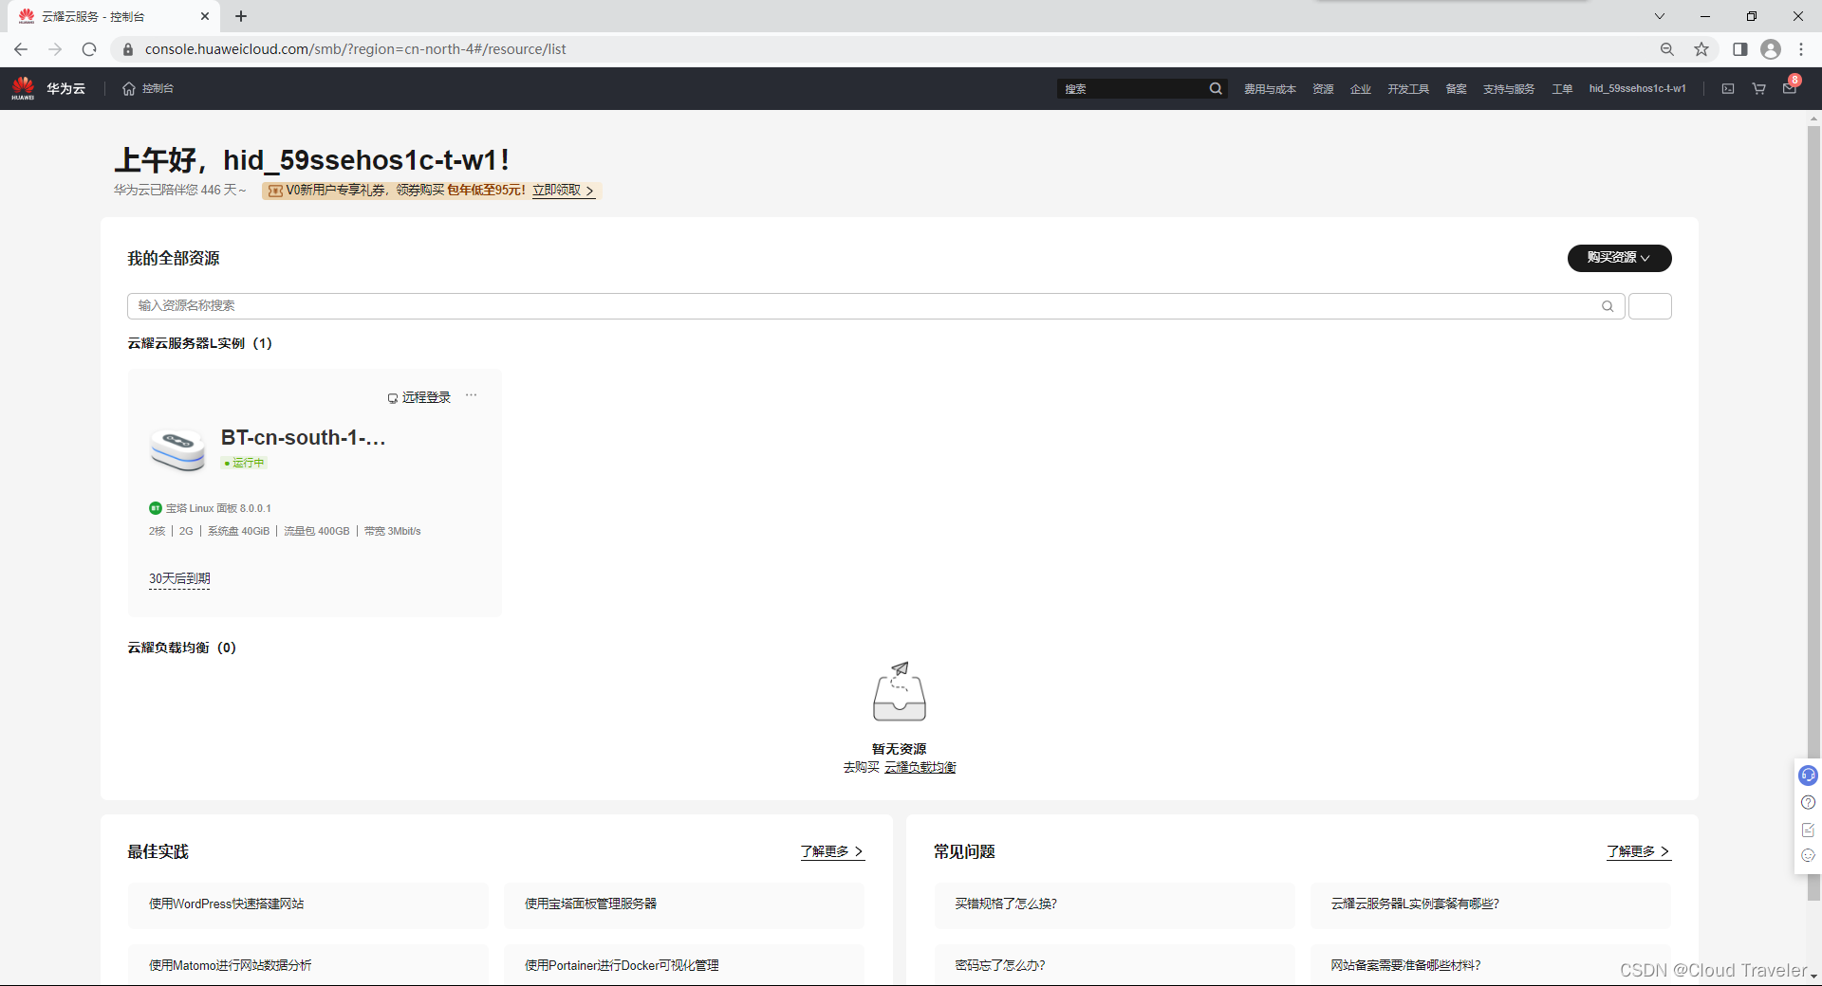Screen dimensions: 1822x986
Task: Bookmark this page with star icon
Action: 1701,49
